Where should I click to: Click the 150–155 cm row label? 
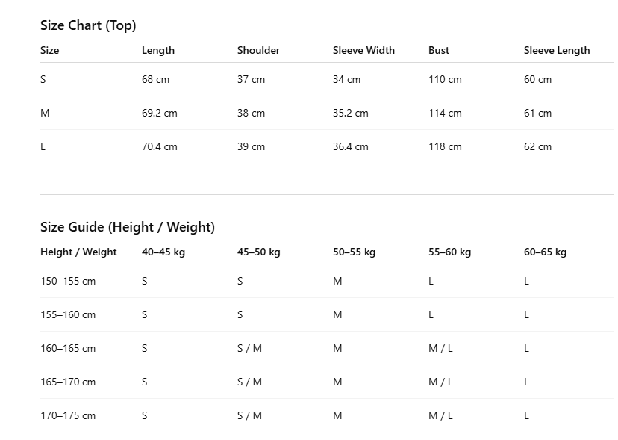(68, 282)
